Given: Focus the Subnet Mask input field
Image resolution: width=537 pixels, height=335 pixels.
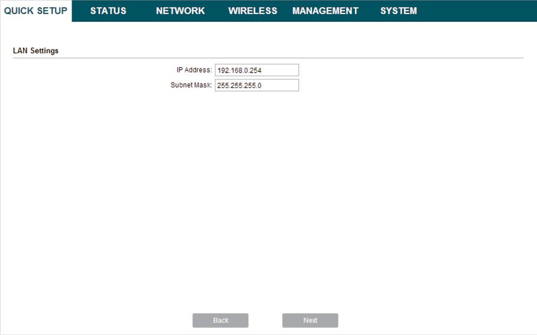Looking at the screenshot, I should tap(256, 86).
